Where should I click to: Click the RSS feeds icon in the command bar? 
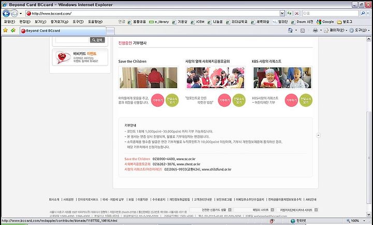pyautogui.click(x=303, y=31)
